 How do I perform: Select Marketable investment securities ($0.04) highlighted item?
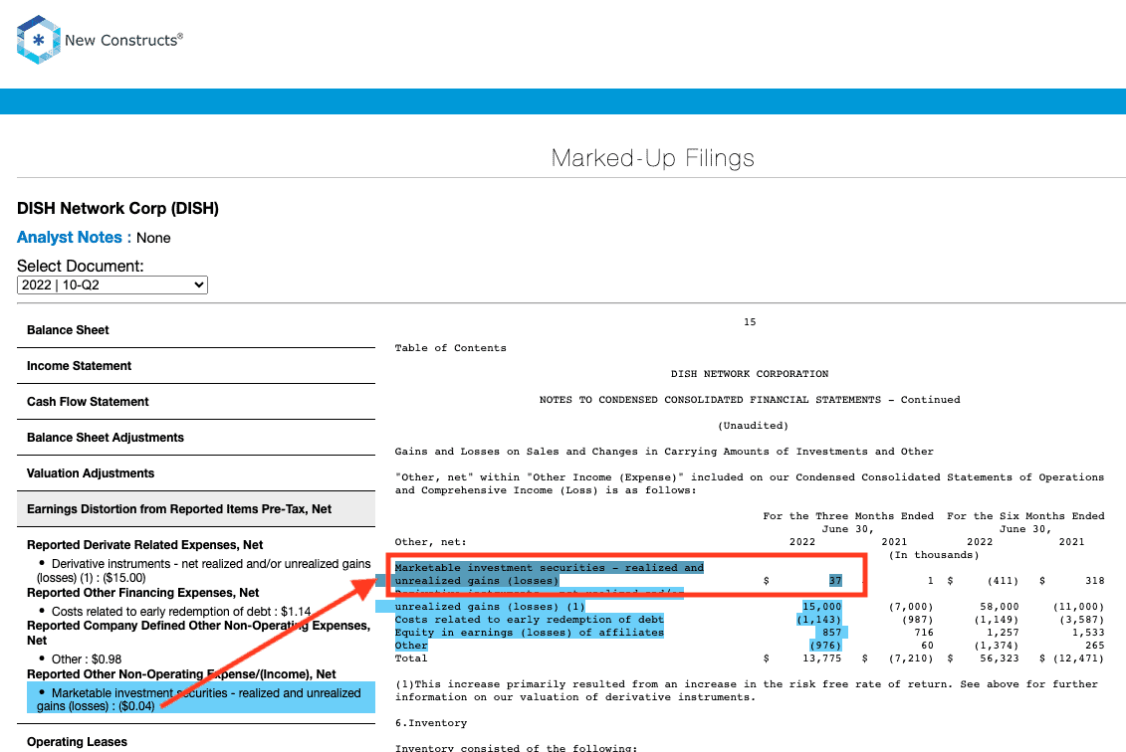pos(201,699)
